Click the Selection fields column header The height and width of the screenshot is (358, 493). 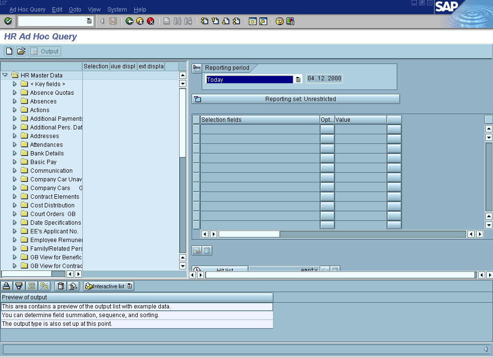(260, 120)
